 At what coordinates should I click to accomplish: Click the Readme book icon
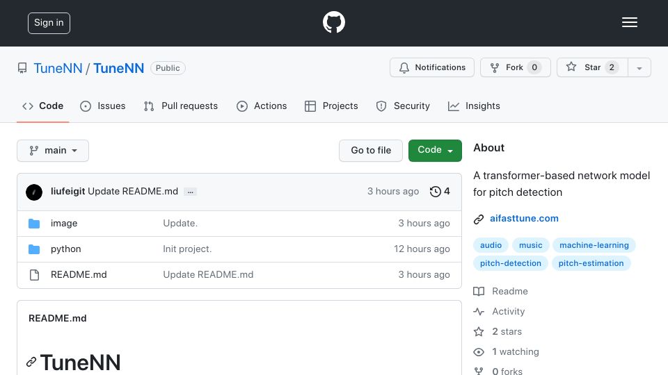[x=479, y=291]
